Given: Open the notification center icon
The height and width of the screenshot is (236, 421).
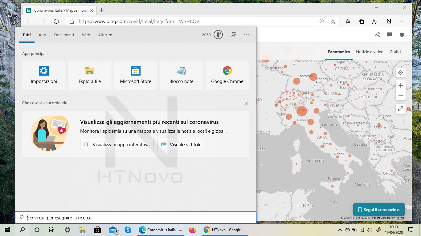Looking at the screenshot, I should pos(411,230).
